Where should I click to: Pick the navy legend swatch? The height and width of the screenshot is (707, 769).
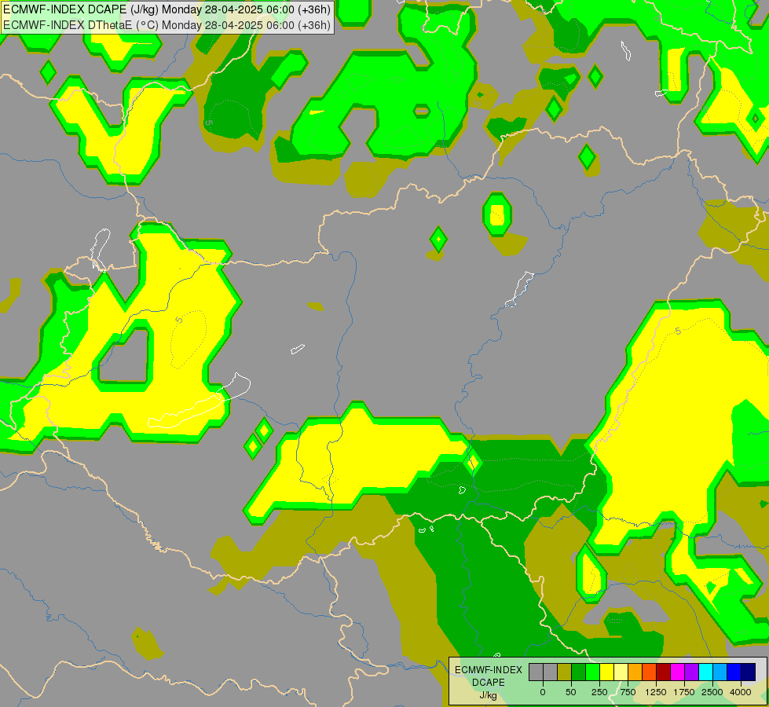pos(749,672)
